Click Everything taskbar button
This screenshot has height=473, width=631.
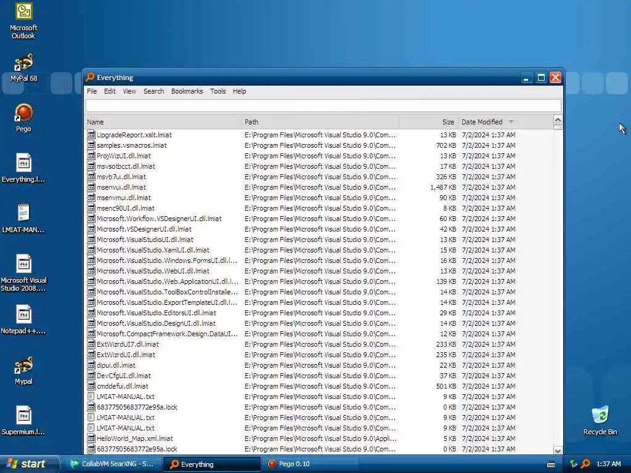pyautogui.click(x=212, y=464)
